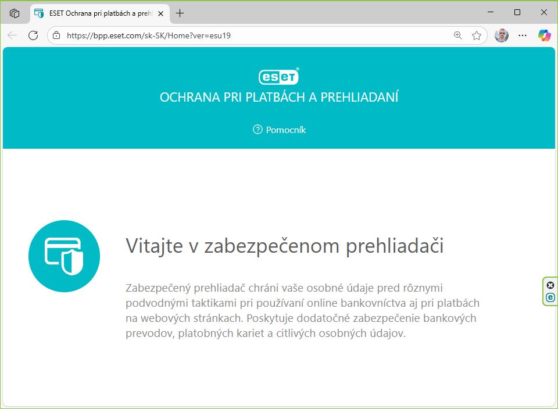Screen dimensions: 558x409
Task: Open the Settings and more ellipsis menu
Action: [523, 35]
